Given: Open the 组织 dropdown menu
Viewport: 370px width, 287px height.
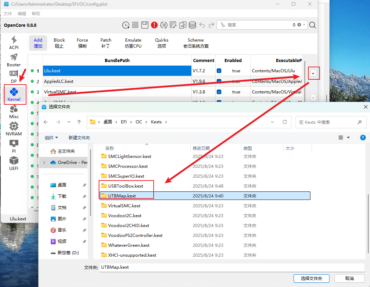Looking at the screenshot, I should [51, 138].
